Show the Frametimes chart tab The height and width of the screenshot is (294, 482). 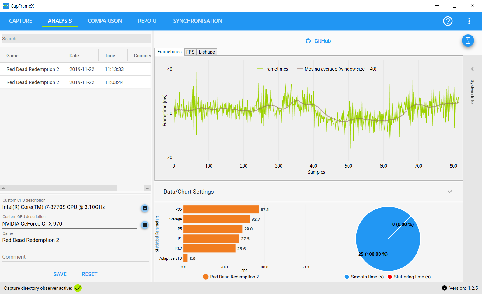(x=169, y=52)
